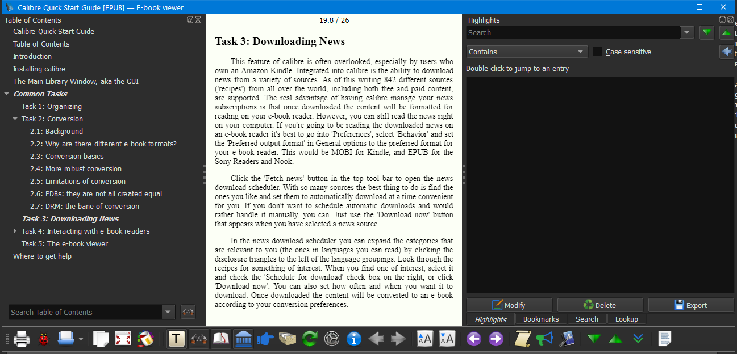Float the Table of Contents panel

pyautogui.click(x=190, y=20)
